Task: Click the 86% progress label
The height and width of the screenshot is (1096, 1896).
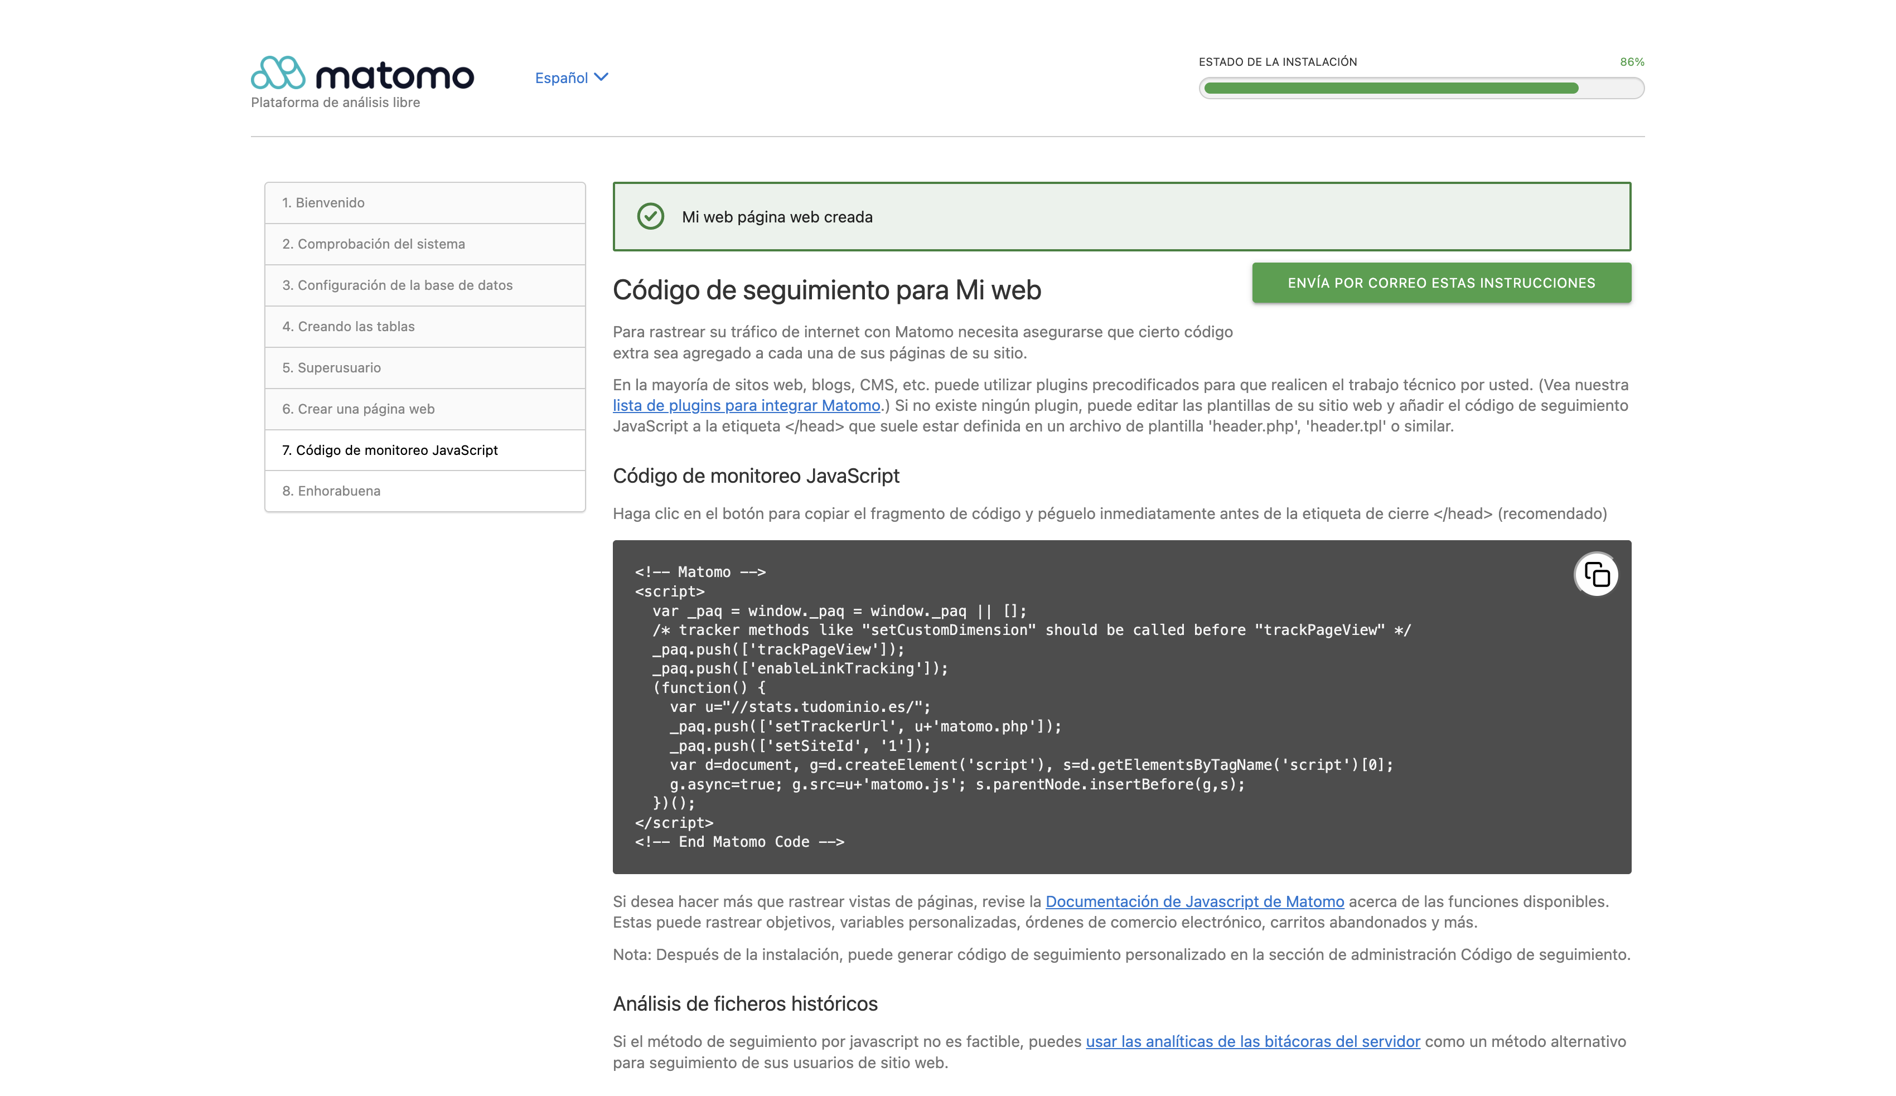Action: point(1632,62)
